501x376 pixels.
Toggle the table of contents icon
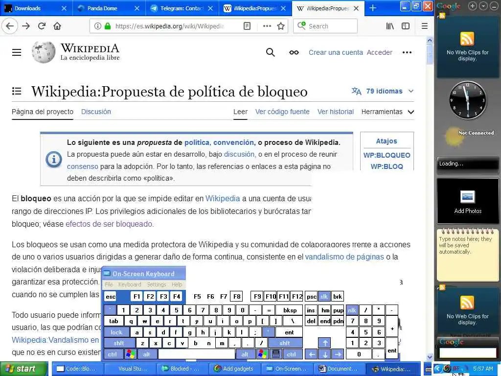[17, 91]
